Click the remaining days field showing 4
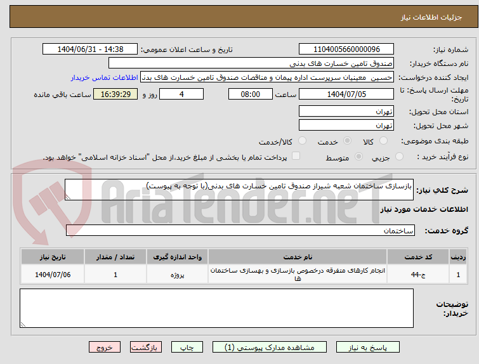 (x=181, y=94)
